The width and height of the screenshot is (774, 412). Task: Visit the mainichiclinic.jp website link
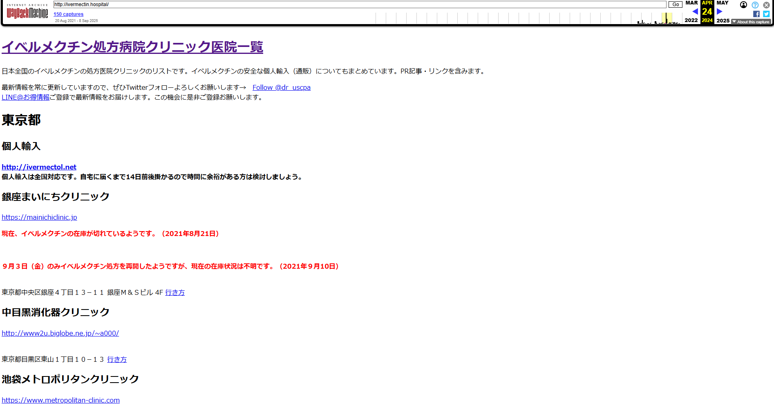point(39,217)
